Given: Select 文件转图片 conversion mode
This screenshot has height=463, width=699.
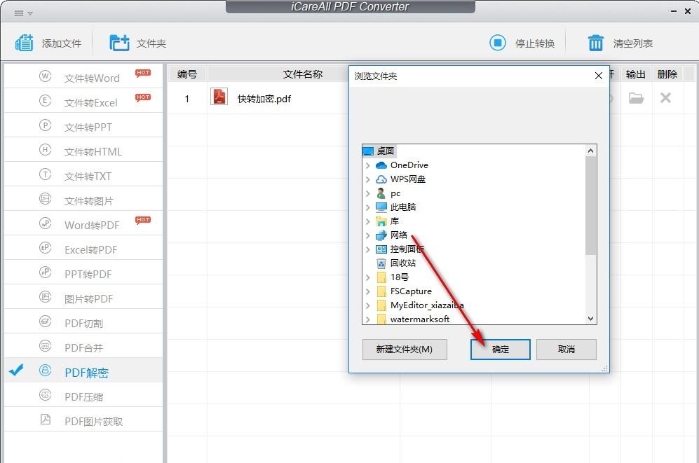Looking at the screenshot, I should pos(83,198).
